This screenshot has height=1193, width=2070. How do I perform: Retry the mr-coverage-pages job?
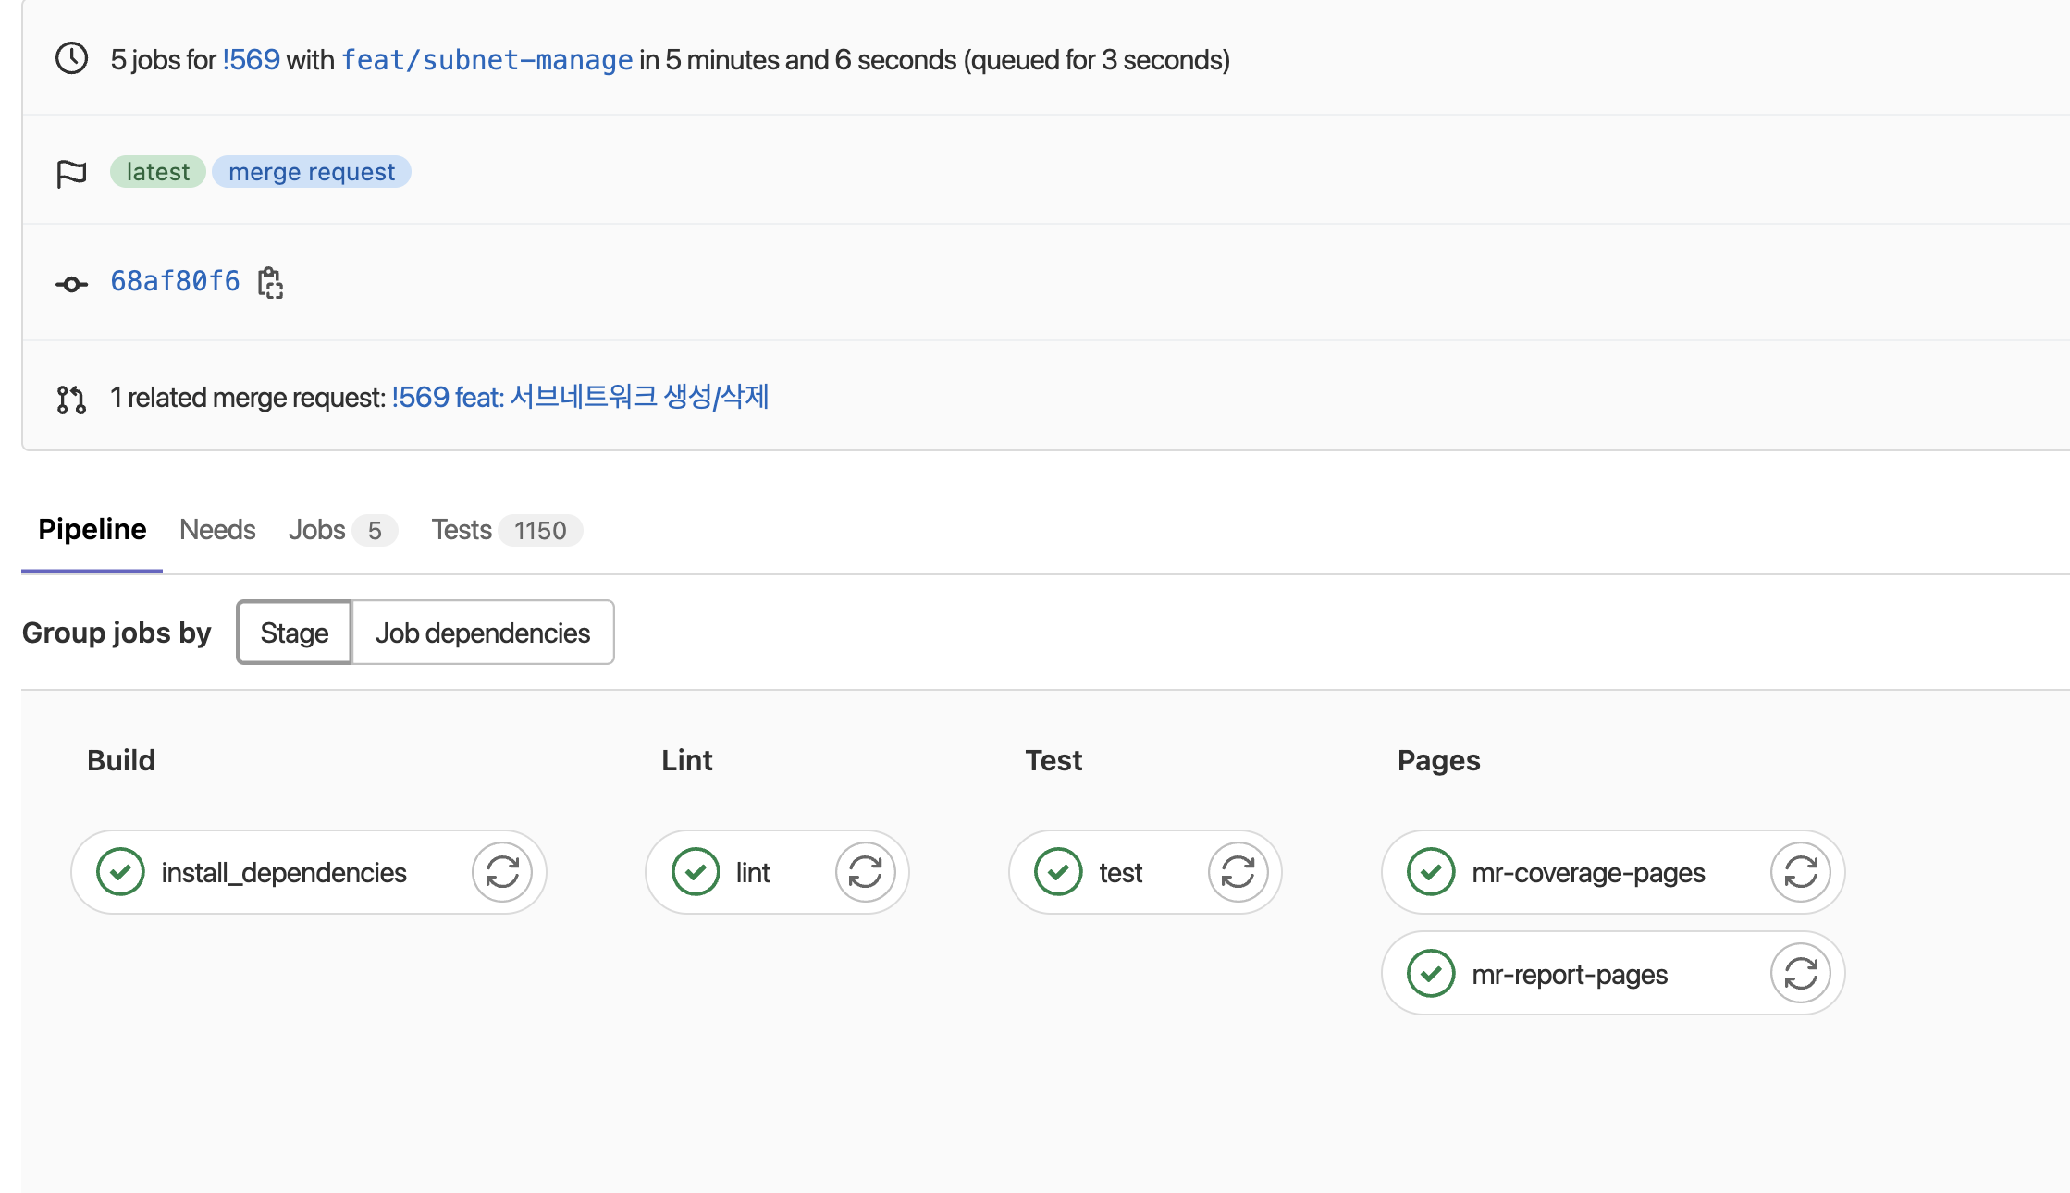pyautogui.click(x=1800, y=872)
